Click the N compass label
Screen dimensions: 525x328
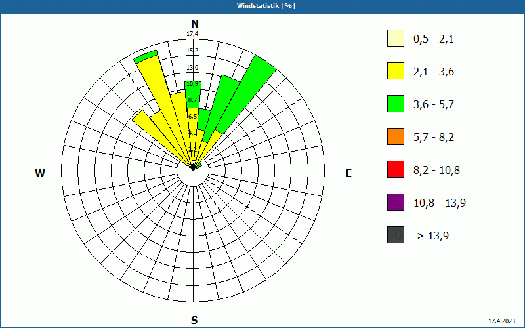tap(195, 24)
